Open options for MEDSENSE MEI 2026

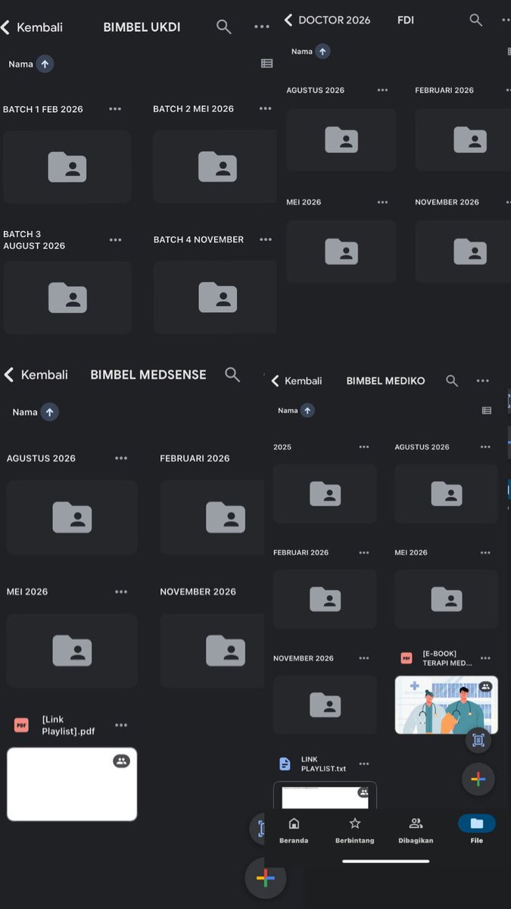point(121,592)
